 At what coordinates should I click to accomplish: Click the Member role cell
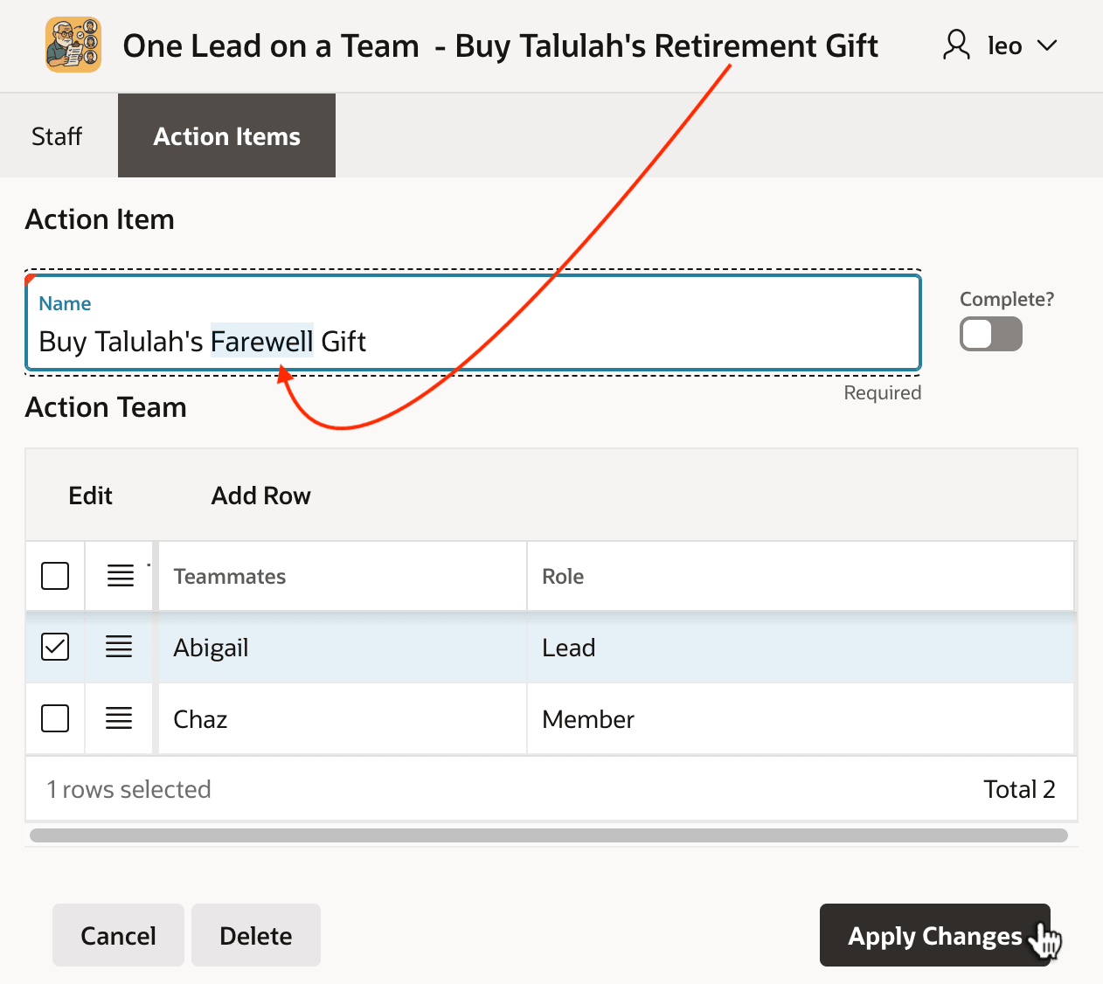(800, 719)
